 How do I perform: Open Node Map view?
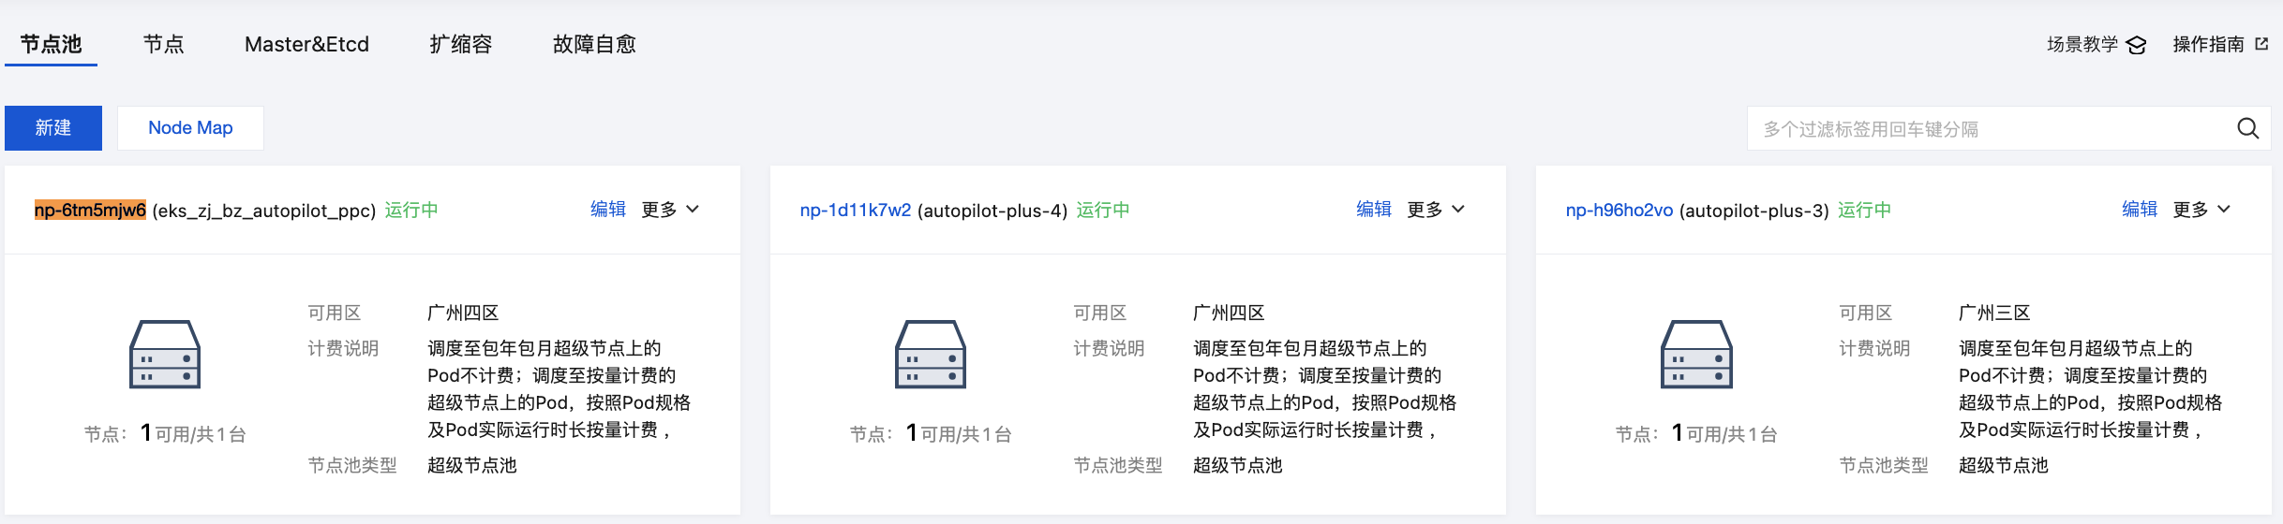click(190, 128)
